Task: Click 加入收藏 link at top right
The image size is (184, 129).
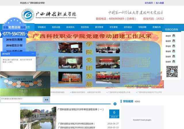Action: (160, 3)
